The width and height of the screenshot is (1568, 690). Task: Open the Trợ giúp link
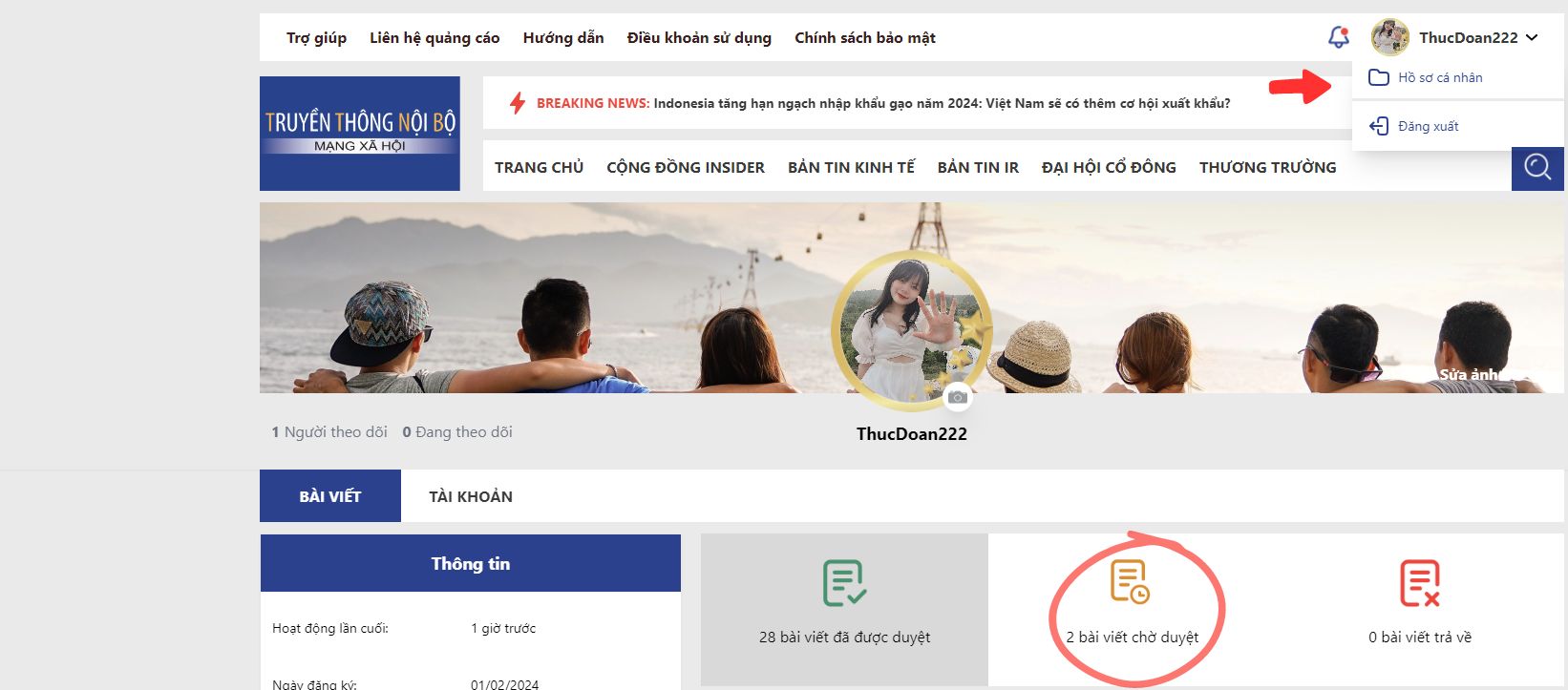(x=316, y=38)
